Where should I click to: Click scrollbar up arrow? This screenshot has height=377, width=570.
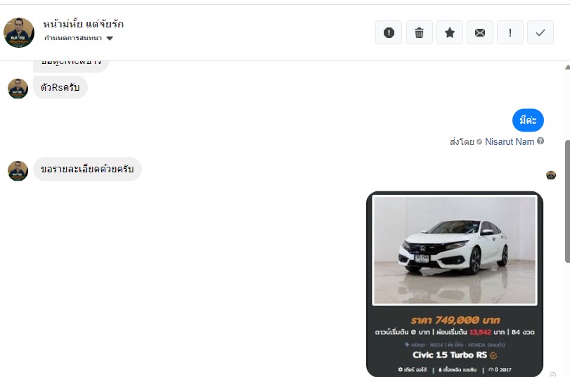(567, 67)
